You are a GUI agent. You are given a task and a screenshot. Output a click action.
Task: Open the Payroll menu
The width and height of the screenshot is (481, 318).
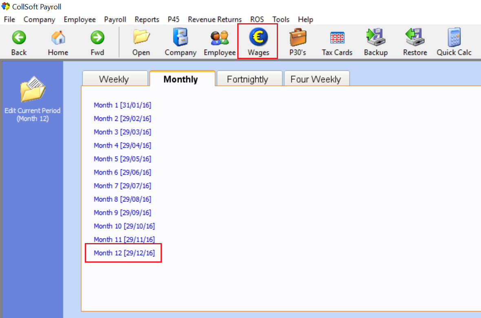pos(115,20)
